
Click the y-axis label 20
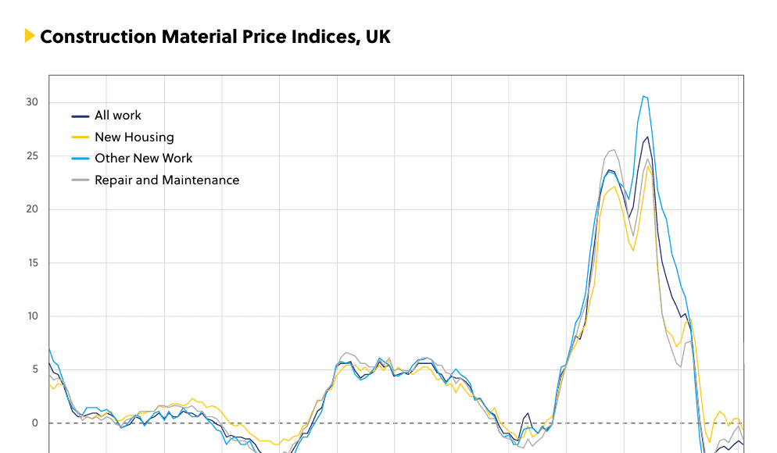pyautogui.click(x=32, y=209)
